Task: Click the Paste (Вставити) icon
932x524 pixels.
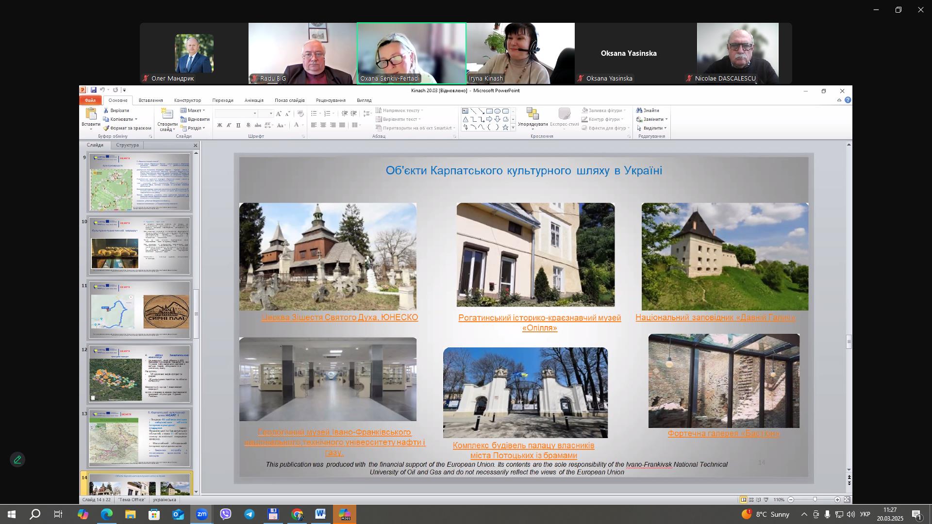Action: pyautogui.click(x=91, y=115)
